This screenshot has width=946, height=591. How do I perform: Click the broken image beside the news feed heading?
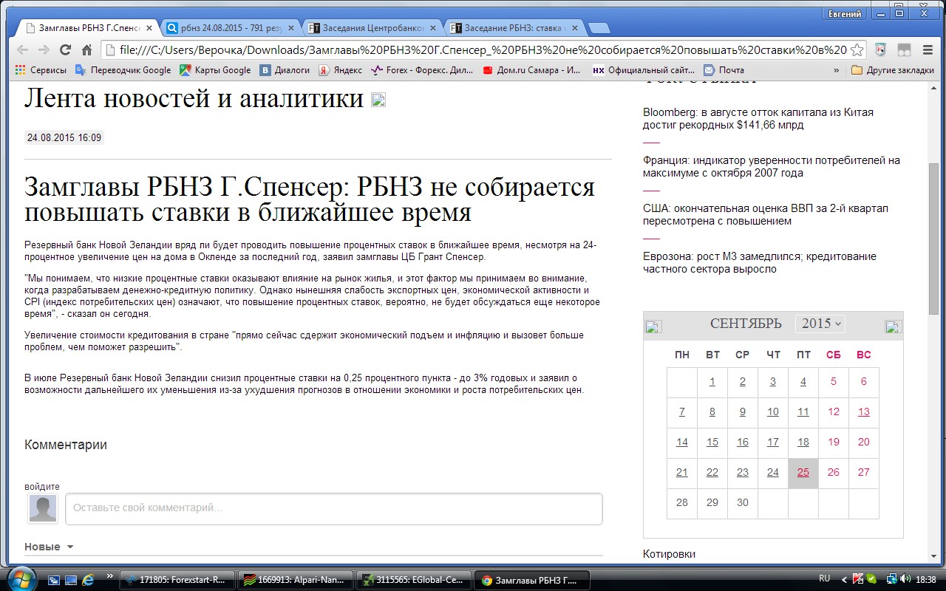click(378, 100)
